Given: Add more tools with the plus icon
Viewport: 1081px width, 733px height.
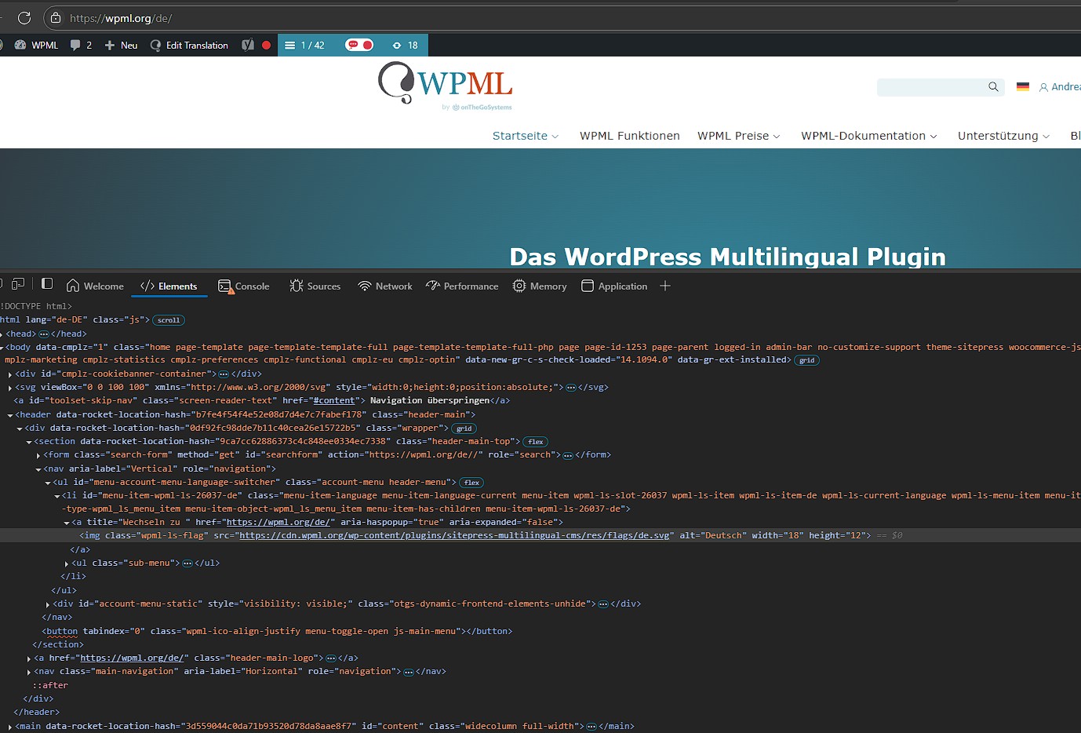Looking at the screenshot, I should point(665,286).
